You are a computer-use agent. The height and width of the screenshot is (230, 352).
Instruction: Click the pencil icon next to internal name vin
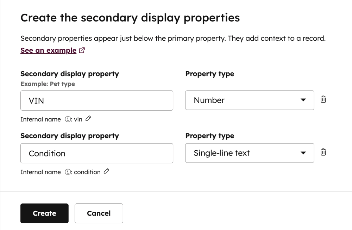tap(88, 119)
